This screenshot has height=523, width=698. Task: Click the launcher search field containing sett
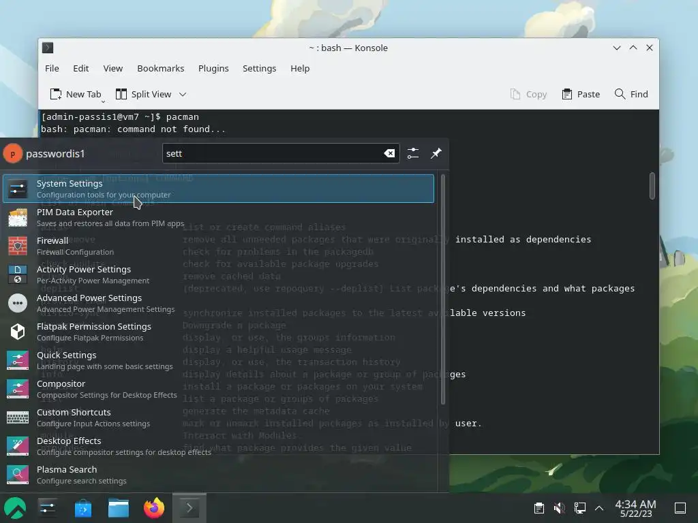281,153
